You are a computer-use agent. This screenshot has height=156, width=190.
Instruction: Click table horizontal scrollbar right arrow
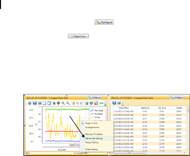(185, 153)
